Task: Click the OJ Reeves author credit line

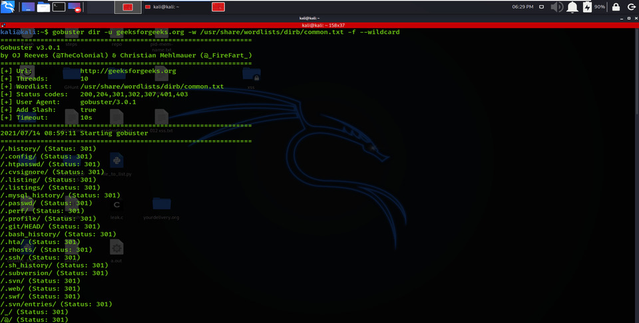Action: (126, 55)
